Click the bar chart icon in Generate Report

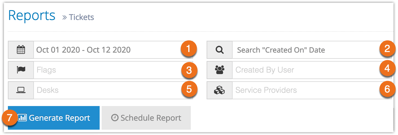pyautogui.click(x=22, y=118)
